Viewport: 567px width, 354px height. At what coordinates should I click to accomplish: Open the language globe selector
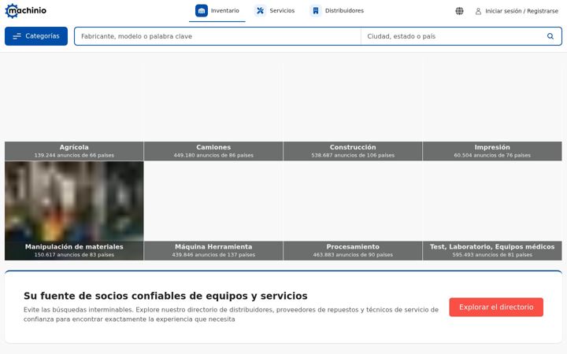[x=459, y=11]
